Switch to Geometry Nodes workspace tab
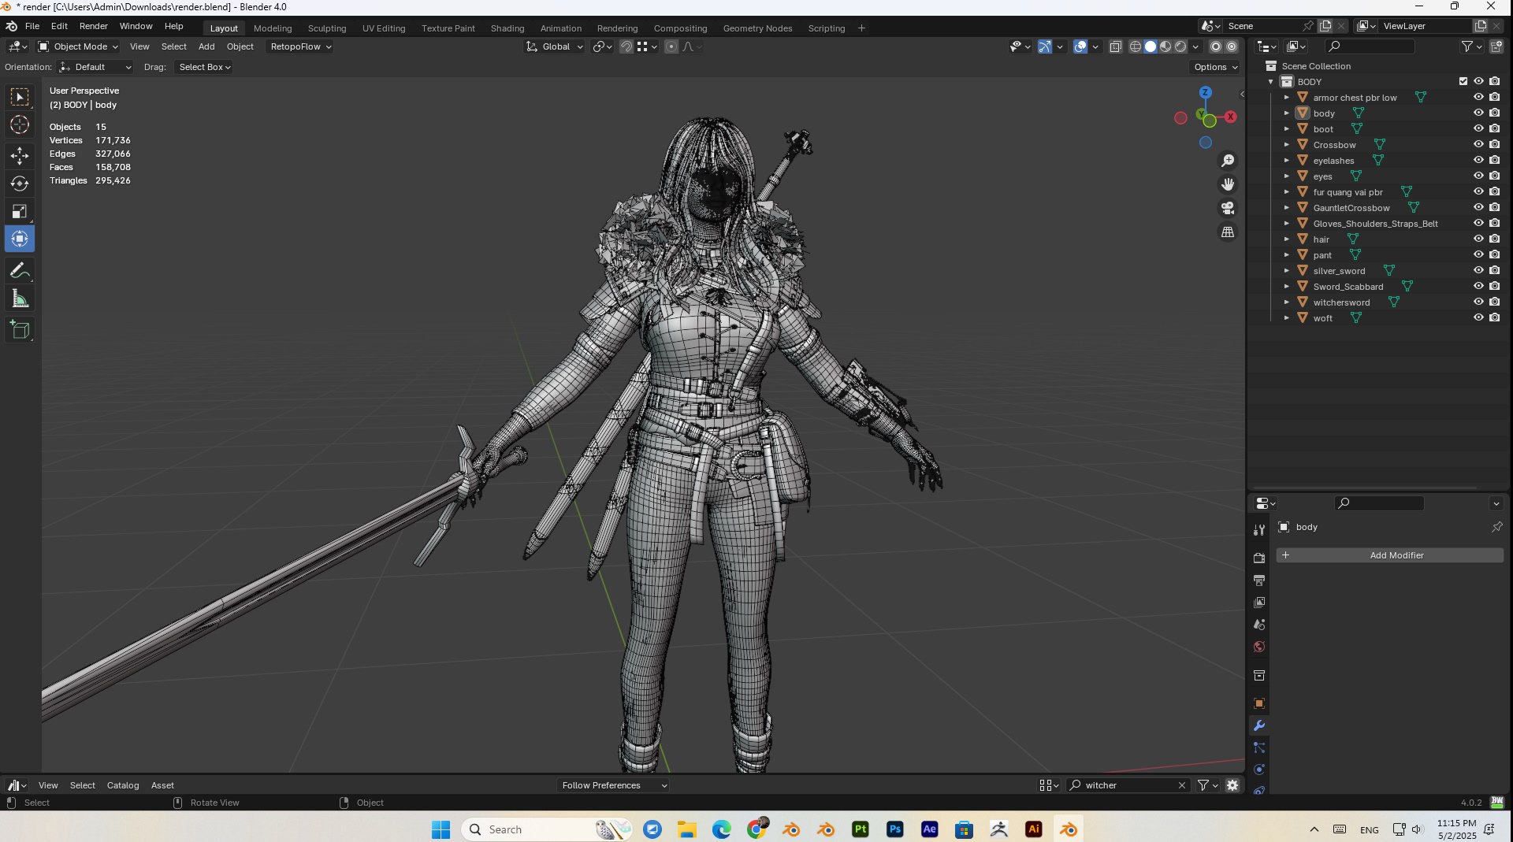Screen dimensions: 1513x842 [x=757, y=28]
